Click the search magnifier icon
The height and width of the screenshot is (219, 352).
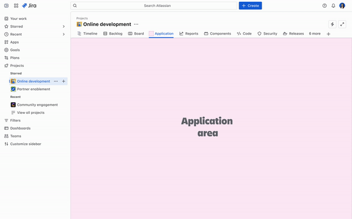[x=75, y=6]
